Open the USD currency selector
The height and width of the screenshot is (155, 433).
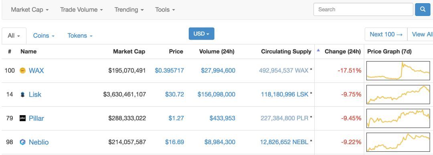pyautogui.click(x=201, y=34)
